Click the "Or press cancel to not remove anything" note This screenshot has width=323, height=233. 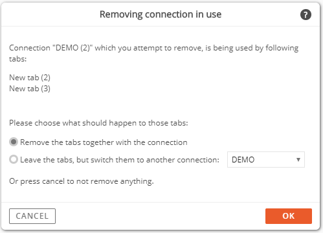coord(82,181)
